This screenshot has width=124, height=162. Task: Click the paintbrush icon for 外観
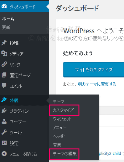[4, 100]
